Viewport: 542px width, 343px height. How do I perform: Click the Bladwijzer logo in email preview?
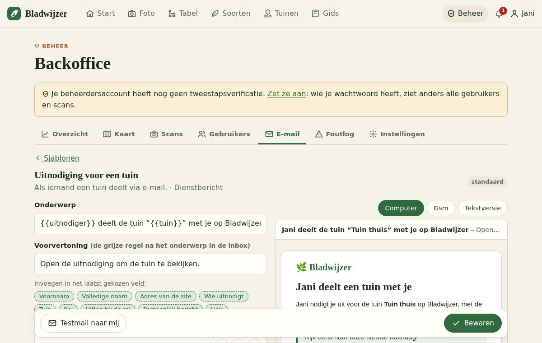[x=324, y=267]
